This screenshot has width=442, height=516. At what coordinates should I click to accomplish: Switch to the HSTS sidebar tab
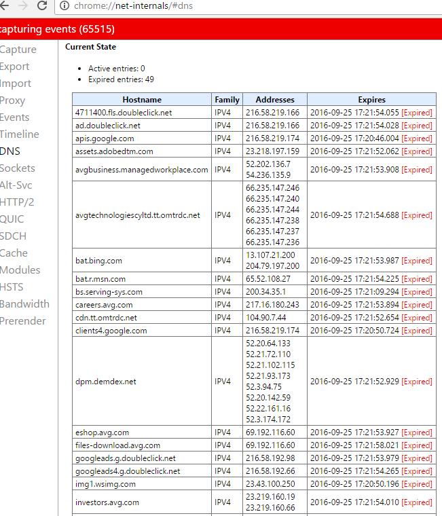click(x=12, y=287)
